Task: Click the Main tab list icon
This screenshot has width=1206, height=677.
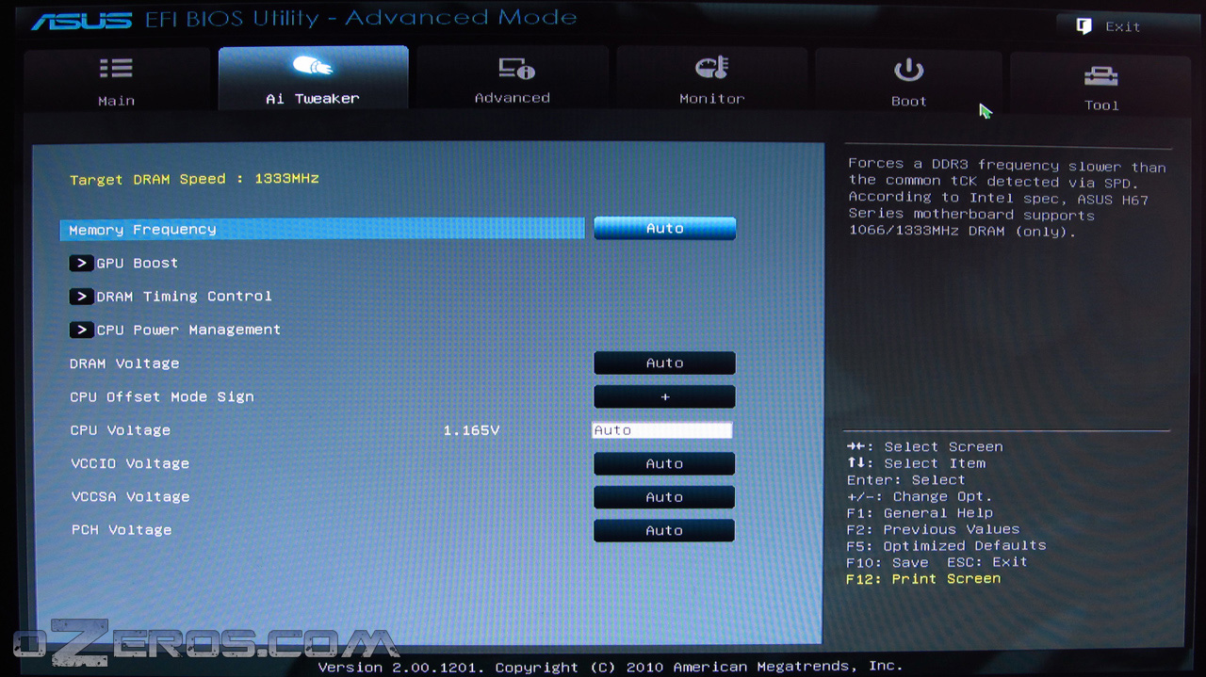Action: 116,69
